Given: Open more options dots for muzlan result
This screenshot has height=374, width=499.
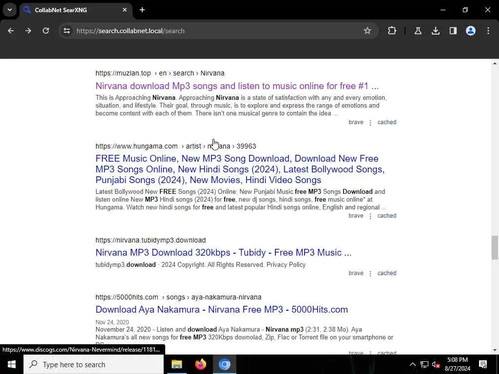Looking at the screenshot, I should (370, 122).
